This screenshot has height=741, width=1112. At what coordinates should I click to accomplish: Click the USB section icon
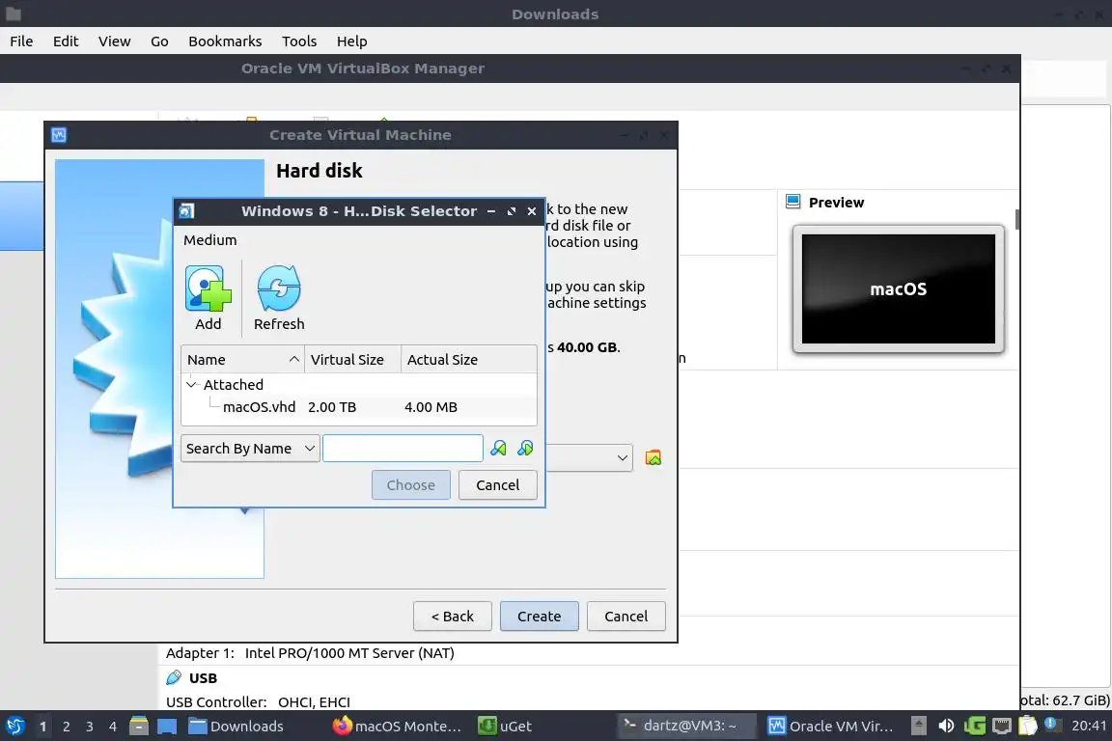(x=174, y=678)
